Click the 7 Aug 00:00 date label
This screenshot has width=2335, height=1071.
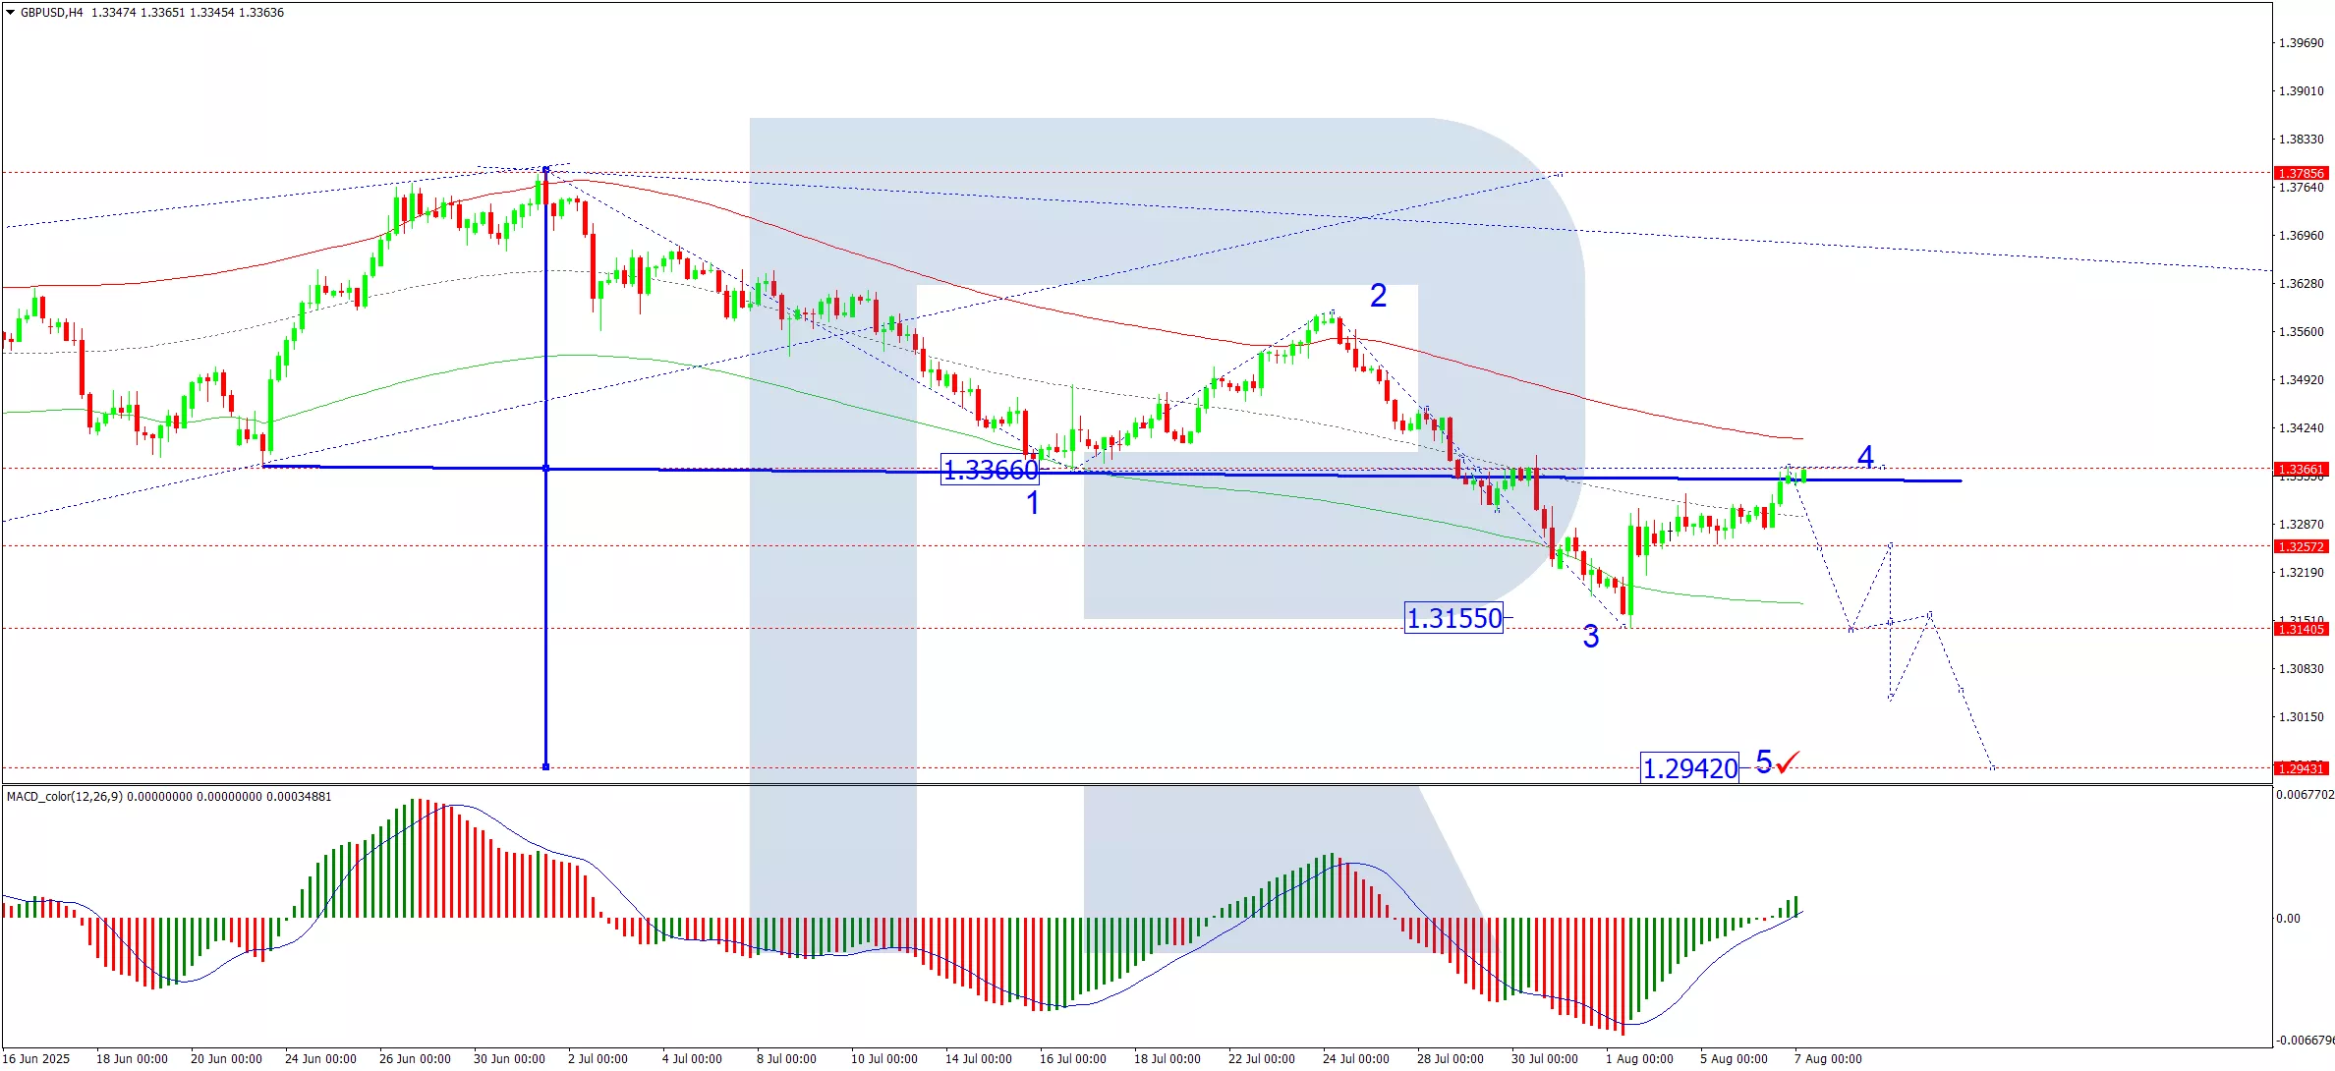1827,1058
